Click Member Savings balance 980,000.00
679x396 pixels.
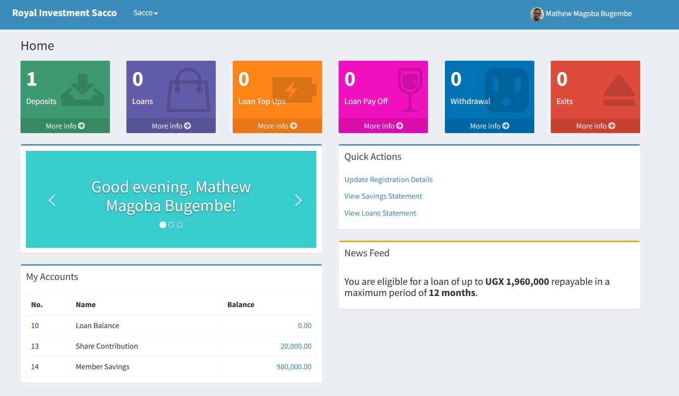pyautogui.click(x=293, y=367)
